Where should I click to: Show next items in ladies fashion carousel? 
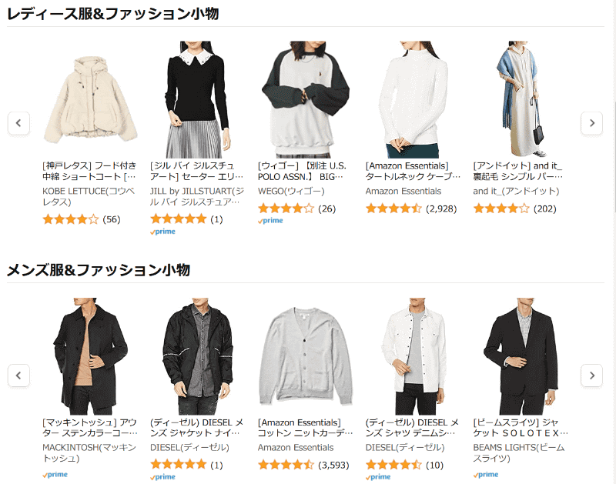[591, 123]
